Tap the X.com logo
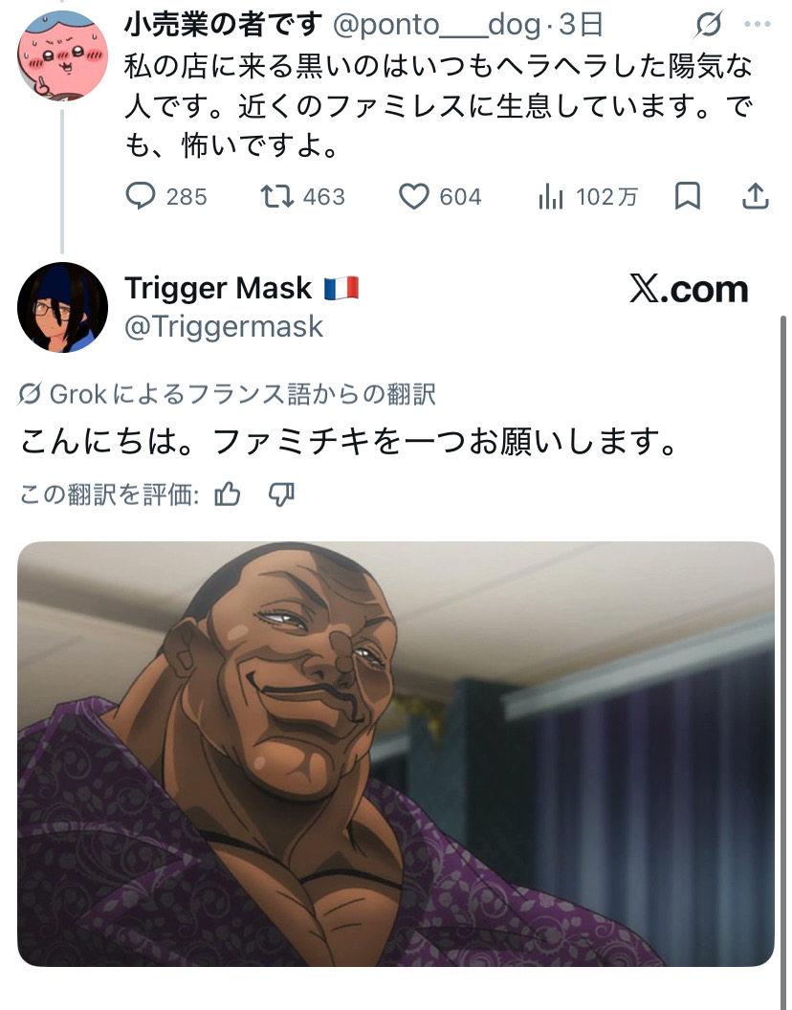Screen dimensions: 792x1010 click(689, 289)
